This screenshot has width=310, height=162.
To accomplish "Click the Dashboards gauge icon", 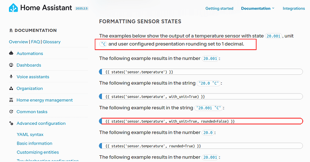I will [11, 65].
